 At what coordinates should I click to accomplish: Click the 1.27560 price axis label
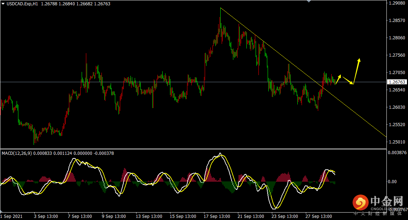(397, 55)
